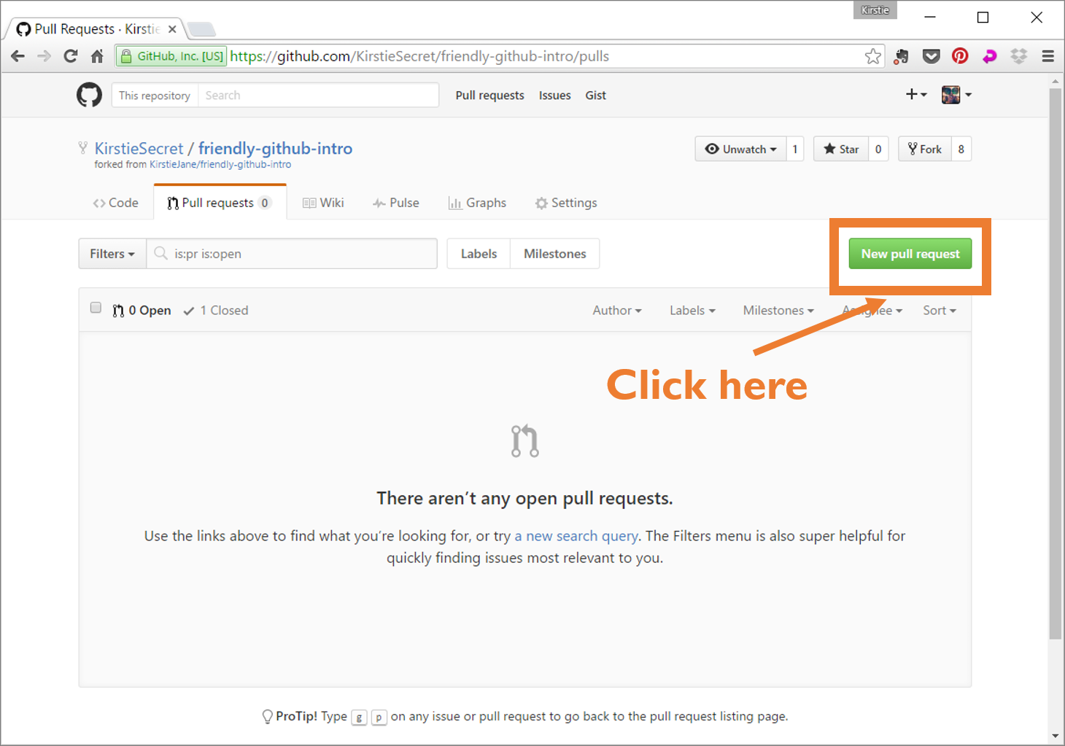This screenshot has width=1065, height=746.
Task: Reload the page with refresh icon
Action: coord(71,56)
